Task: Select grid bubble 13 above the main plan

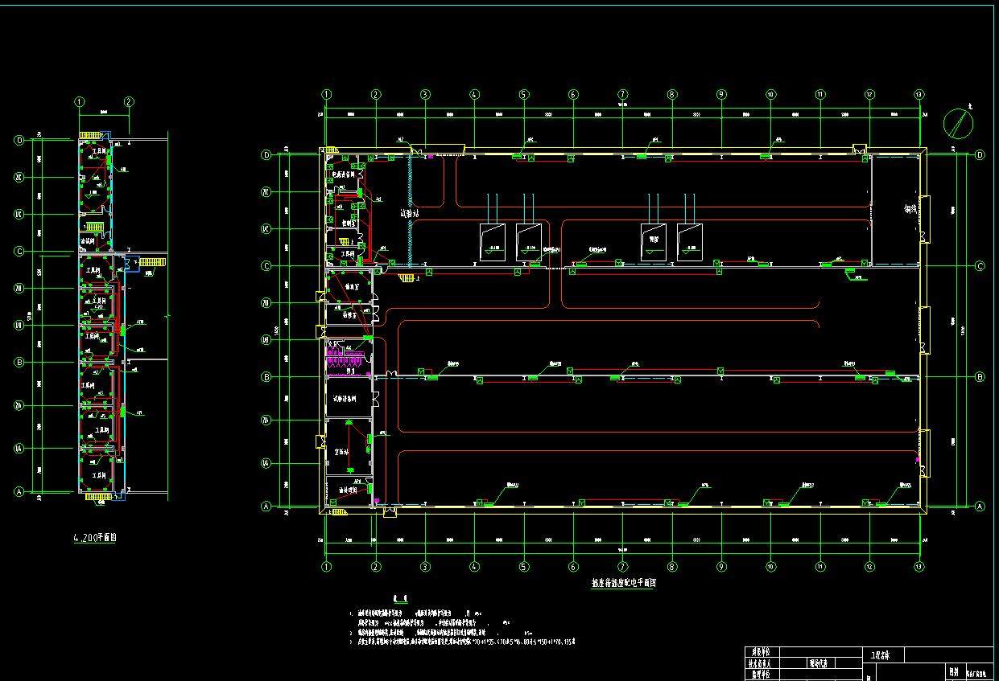Action: click(x=919, y=94)
